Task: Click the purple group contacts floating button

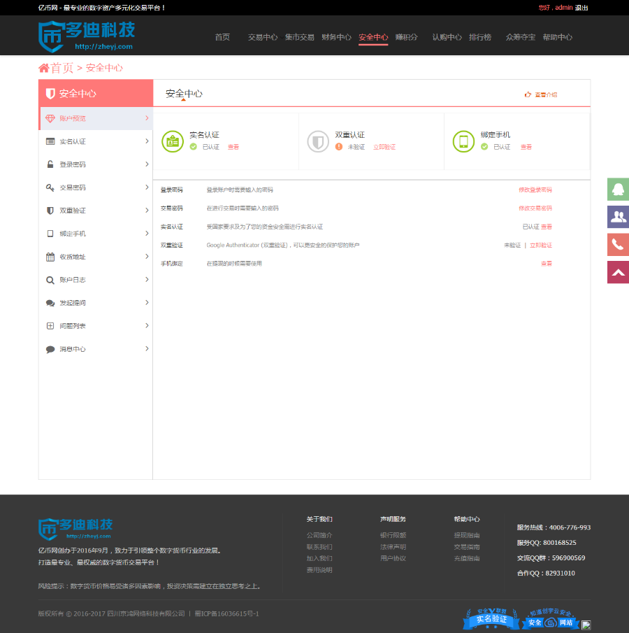Action: [x=618, y=217]
